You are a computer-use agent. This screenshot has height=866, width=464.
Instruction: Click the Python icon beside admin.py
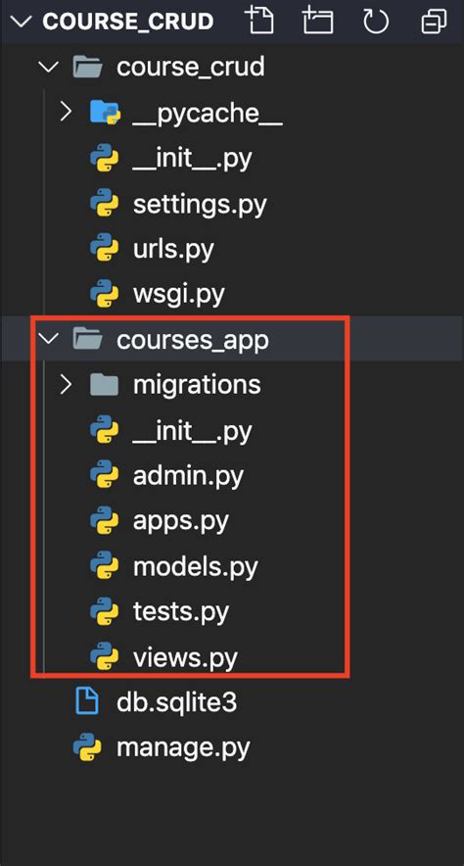coord(105,475)
